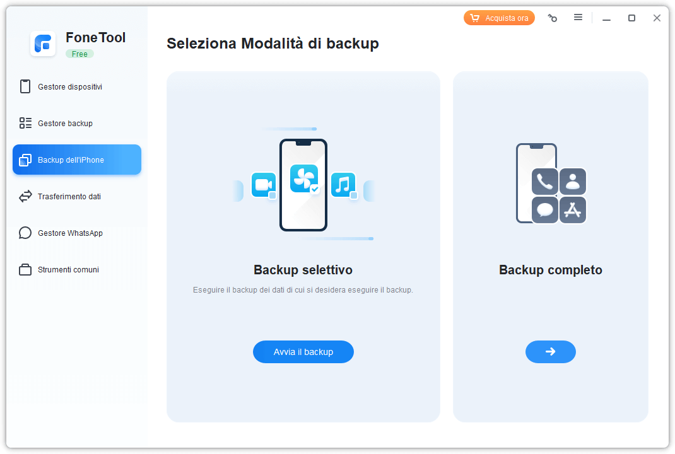Open the registration key icon

(x=553, y=18)
